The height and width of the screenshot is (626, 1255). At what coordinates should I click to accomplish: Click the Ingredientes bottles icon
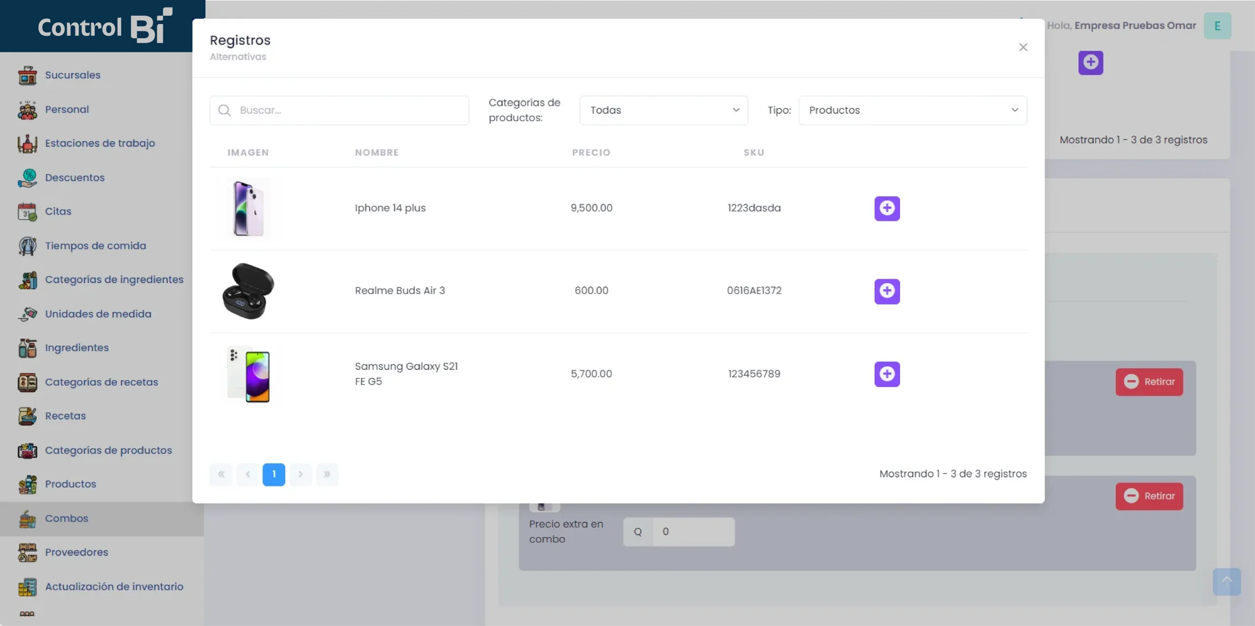pyautogui.click(x=27, y=348)
